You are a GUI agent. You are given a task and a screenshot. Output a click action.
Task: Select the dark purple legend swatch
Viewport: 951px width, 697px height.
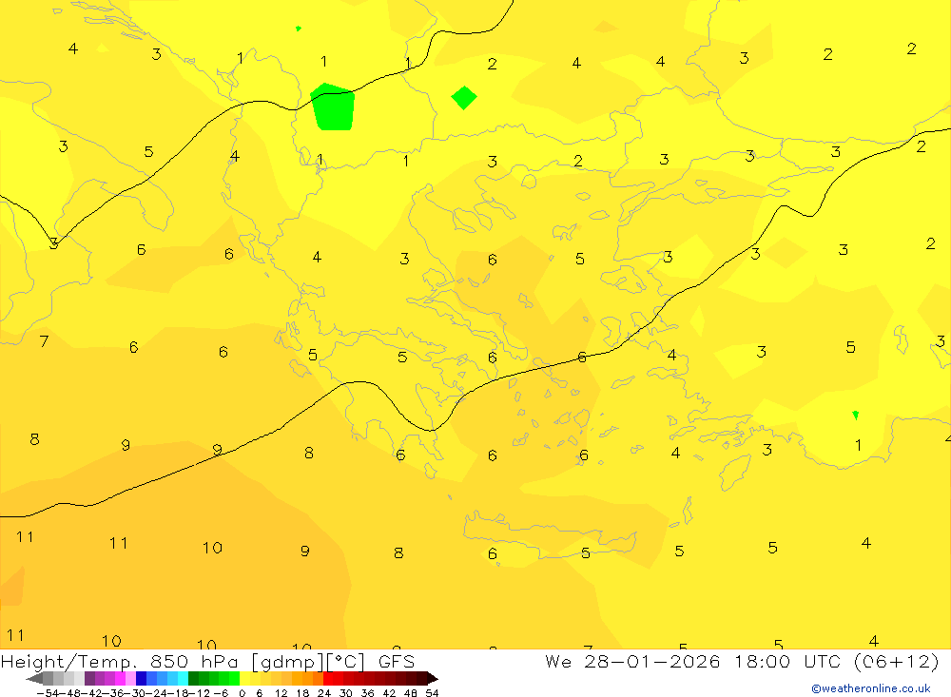tap(89, 678)
